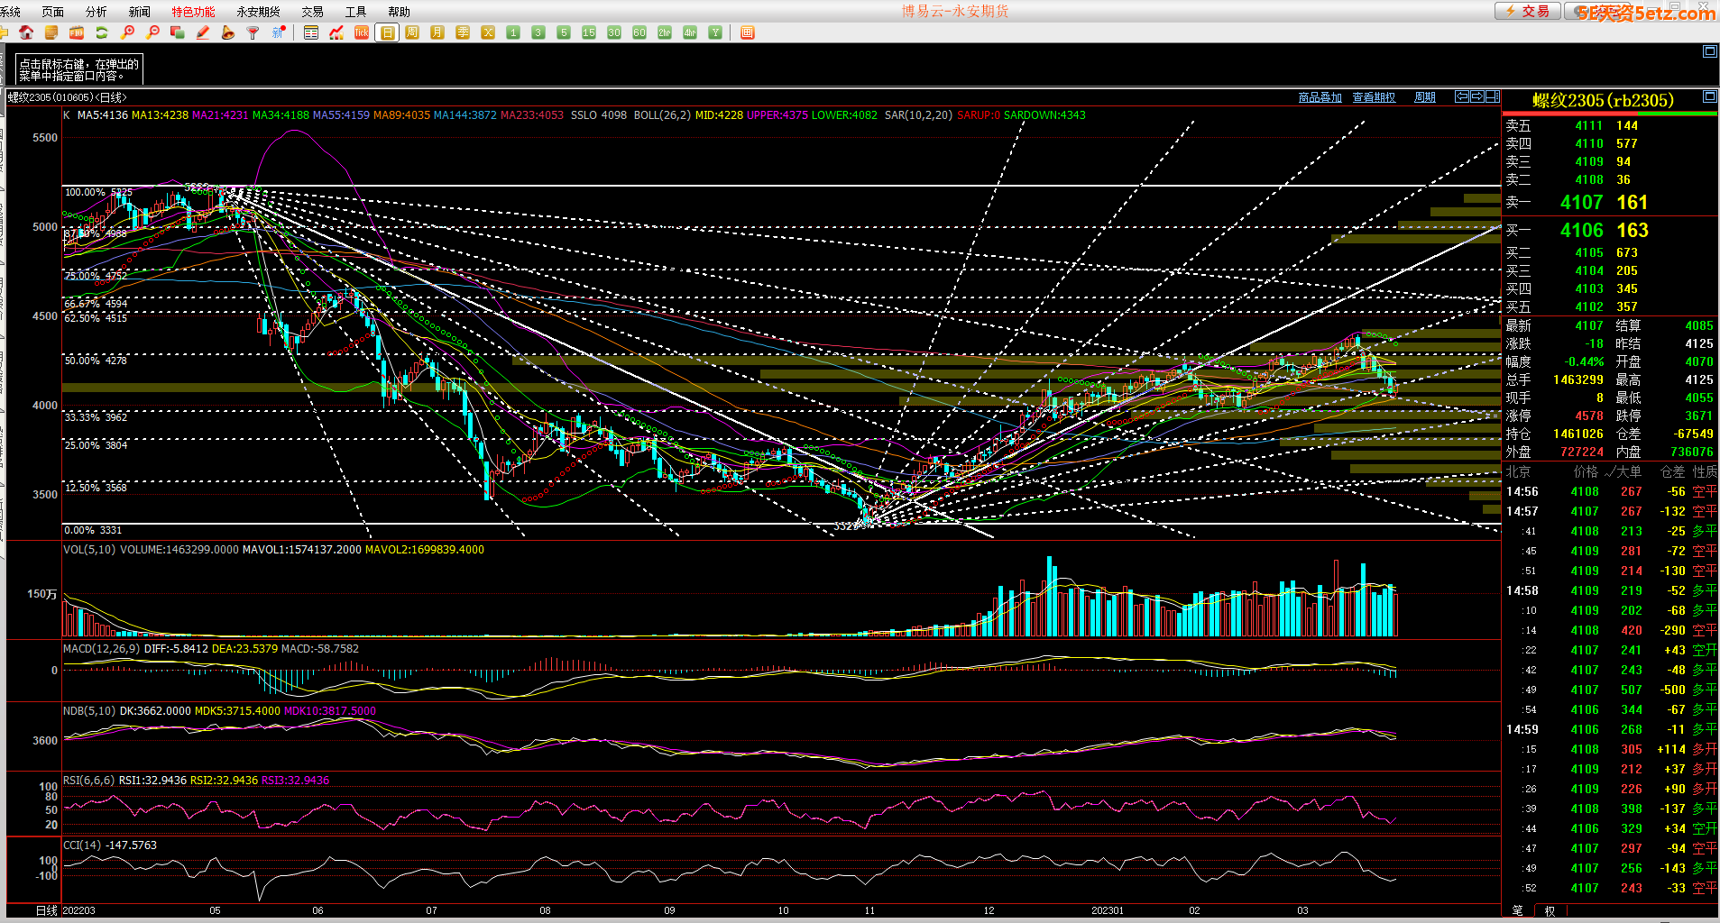Click the left arrow chart navigation icon
The width and height of the screenshot is (1720, 923).
coord(1462,96)
